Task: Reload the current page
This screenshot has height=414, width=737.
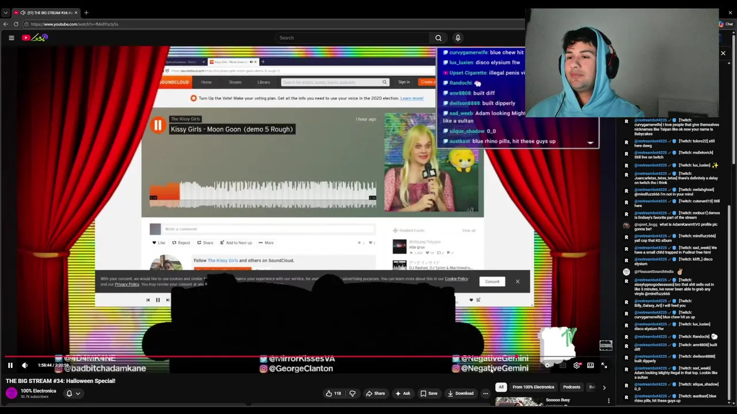Action: coord(16,24)
